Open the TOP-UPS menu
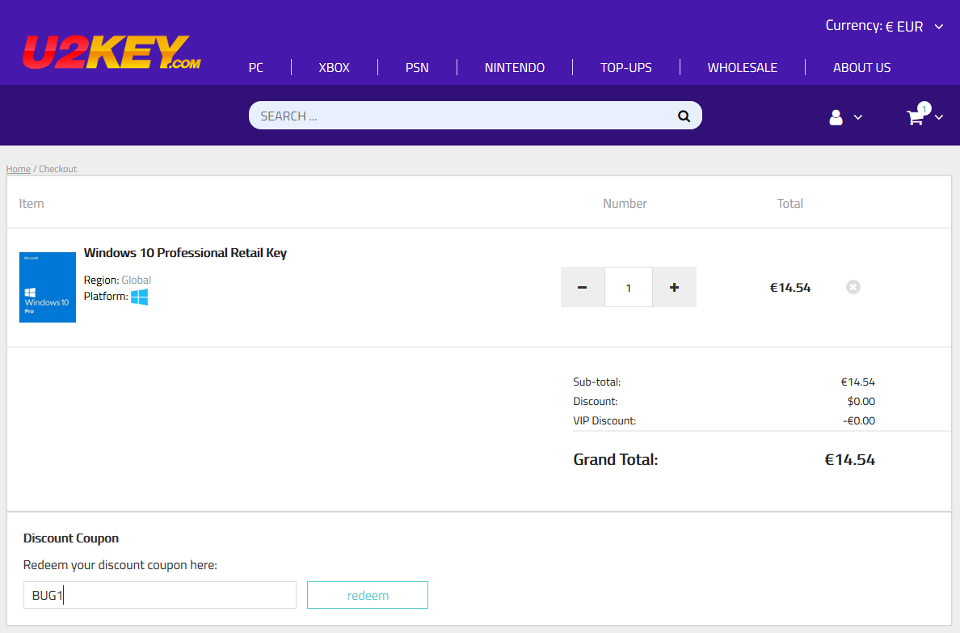The width and height of the screenshot is (960, 633). 625,67
